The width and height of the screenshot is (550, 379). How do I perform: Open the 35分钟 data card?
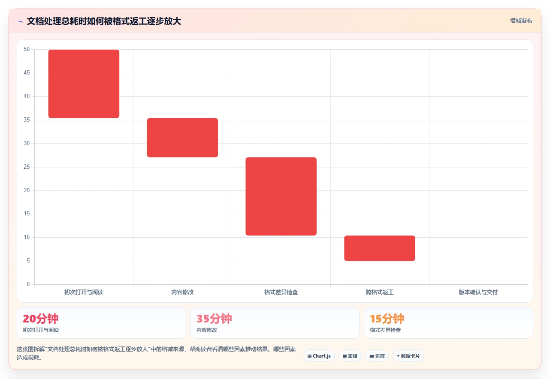(275, 323)
